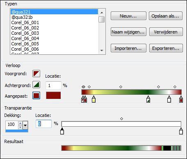This screenshot has height=159, width=187.
Task: Open the Naam wijzigen... dialog
Action: [x=128, y=32]
